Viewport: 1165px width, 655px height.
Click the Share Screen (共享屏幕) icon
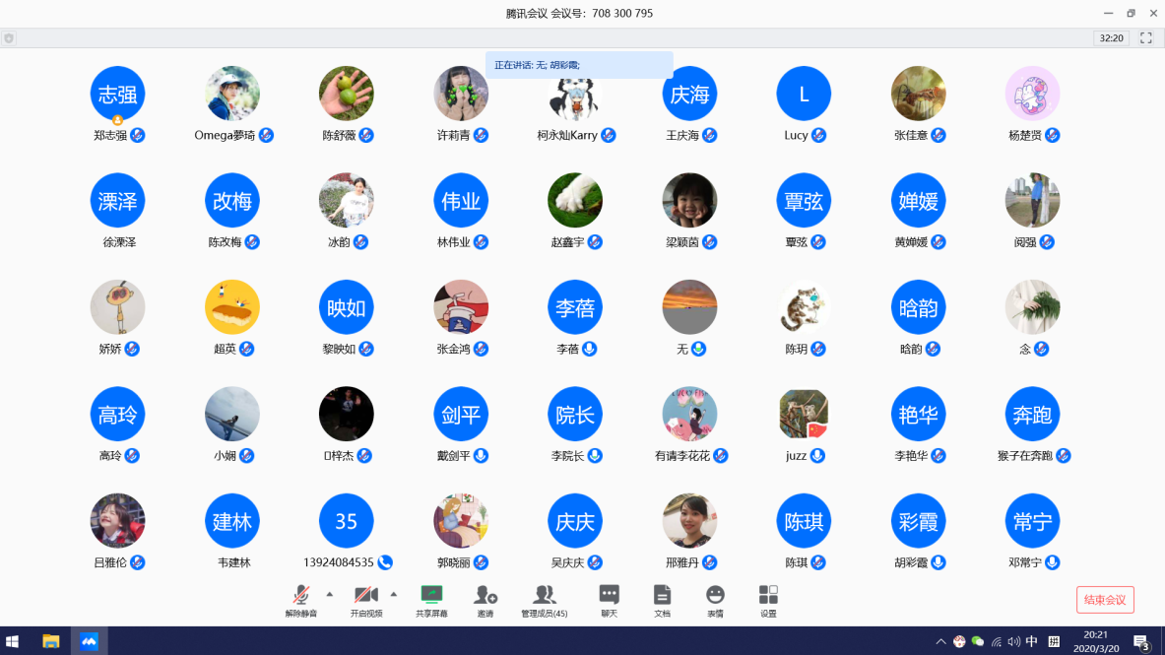(x=431, y=595)
